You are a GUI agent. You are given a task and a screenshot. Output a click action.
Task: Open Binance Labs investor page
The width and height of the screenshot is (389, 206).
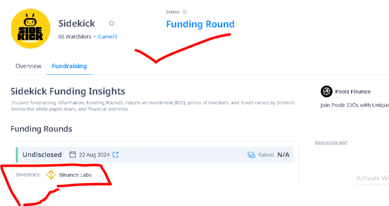(x=76, y=175)
